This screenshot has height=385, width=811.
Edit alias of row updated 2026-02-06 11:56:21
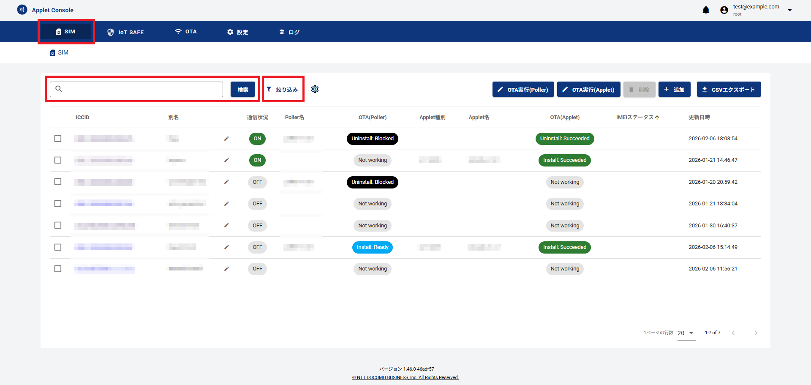click(x=226, y=269)
